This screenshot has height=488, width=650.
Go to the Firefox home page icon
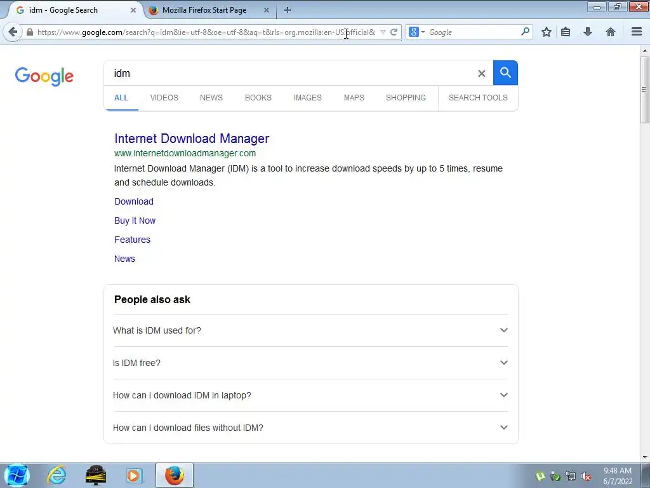(x=610, y=32)
